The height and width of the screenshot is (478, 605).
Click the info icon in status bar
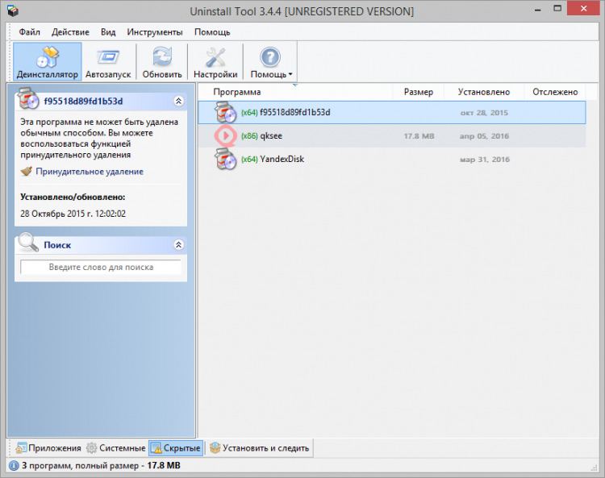click(x=14, y=466)
